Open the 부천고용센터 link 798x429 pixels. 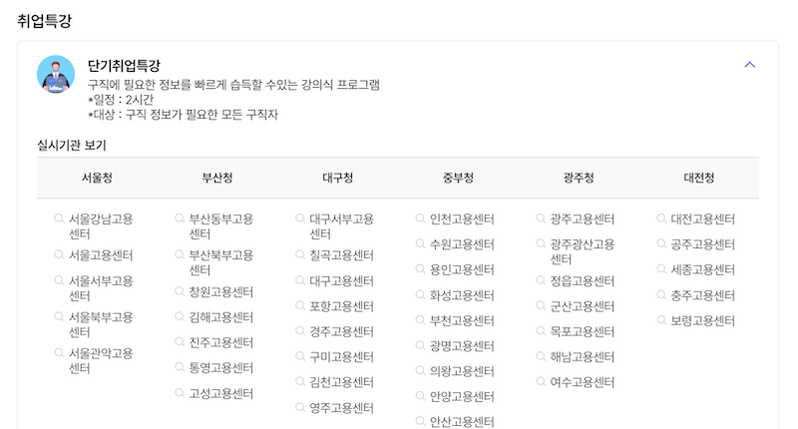coord(462,321)
